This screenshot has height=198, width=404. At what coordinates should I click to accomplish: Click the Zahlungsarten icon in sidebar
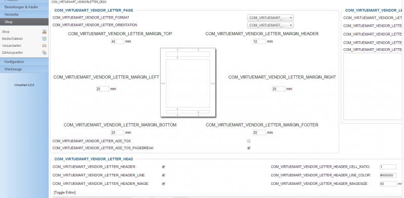point(44,53)
